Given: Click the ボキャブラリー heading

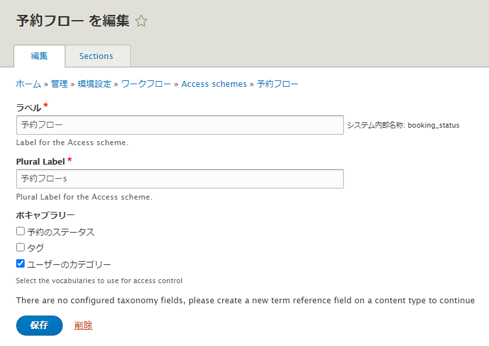Looking at the screenshot, I should (45, 215).
